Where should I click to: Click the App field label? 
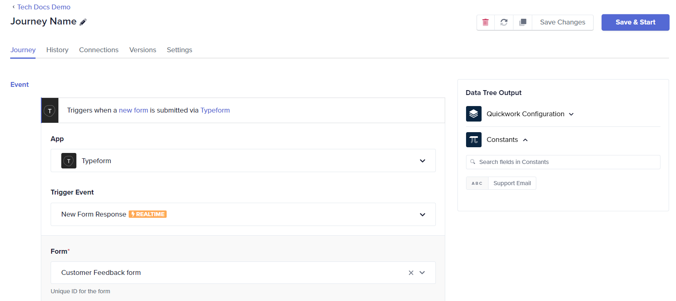(57, 139)
